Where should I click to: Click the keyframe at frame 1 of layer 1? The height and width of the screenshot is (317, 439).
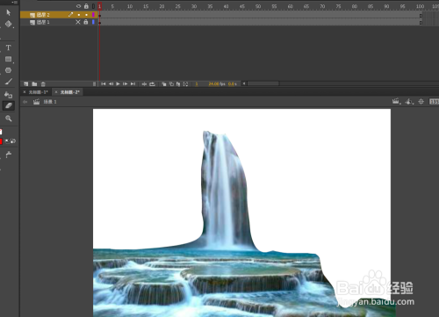pos(99,22)
